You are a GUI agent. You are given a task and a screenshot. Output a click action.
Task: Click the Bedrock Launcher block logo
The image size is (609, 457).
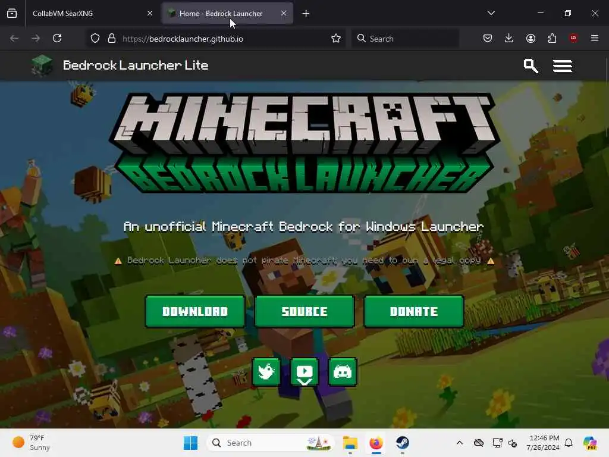tap(42, 65)
